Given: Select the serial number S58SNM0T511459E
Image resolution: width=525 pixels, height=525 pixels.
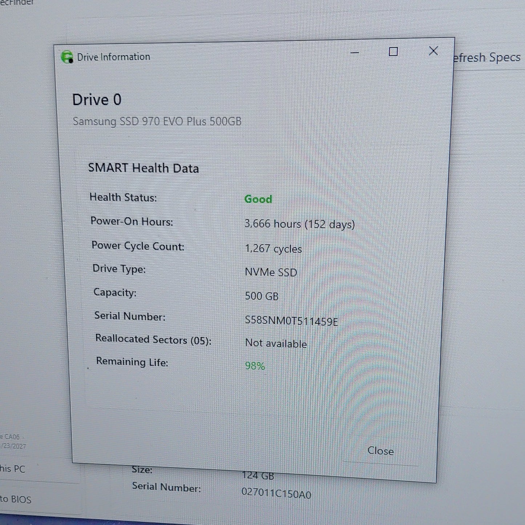Looking at the screenshot, I should [x=291, y=321].
